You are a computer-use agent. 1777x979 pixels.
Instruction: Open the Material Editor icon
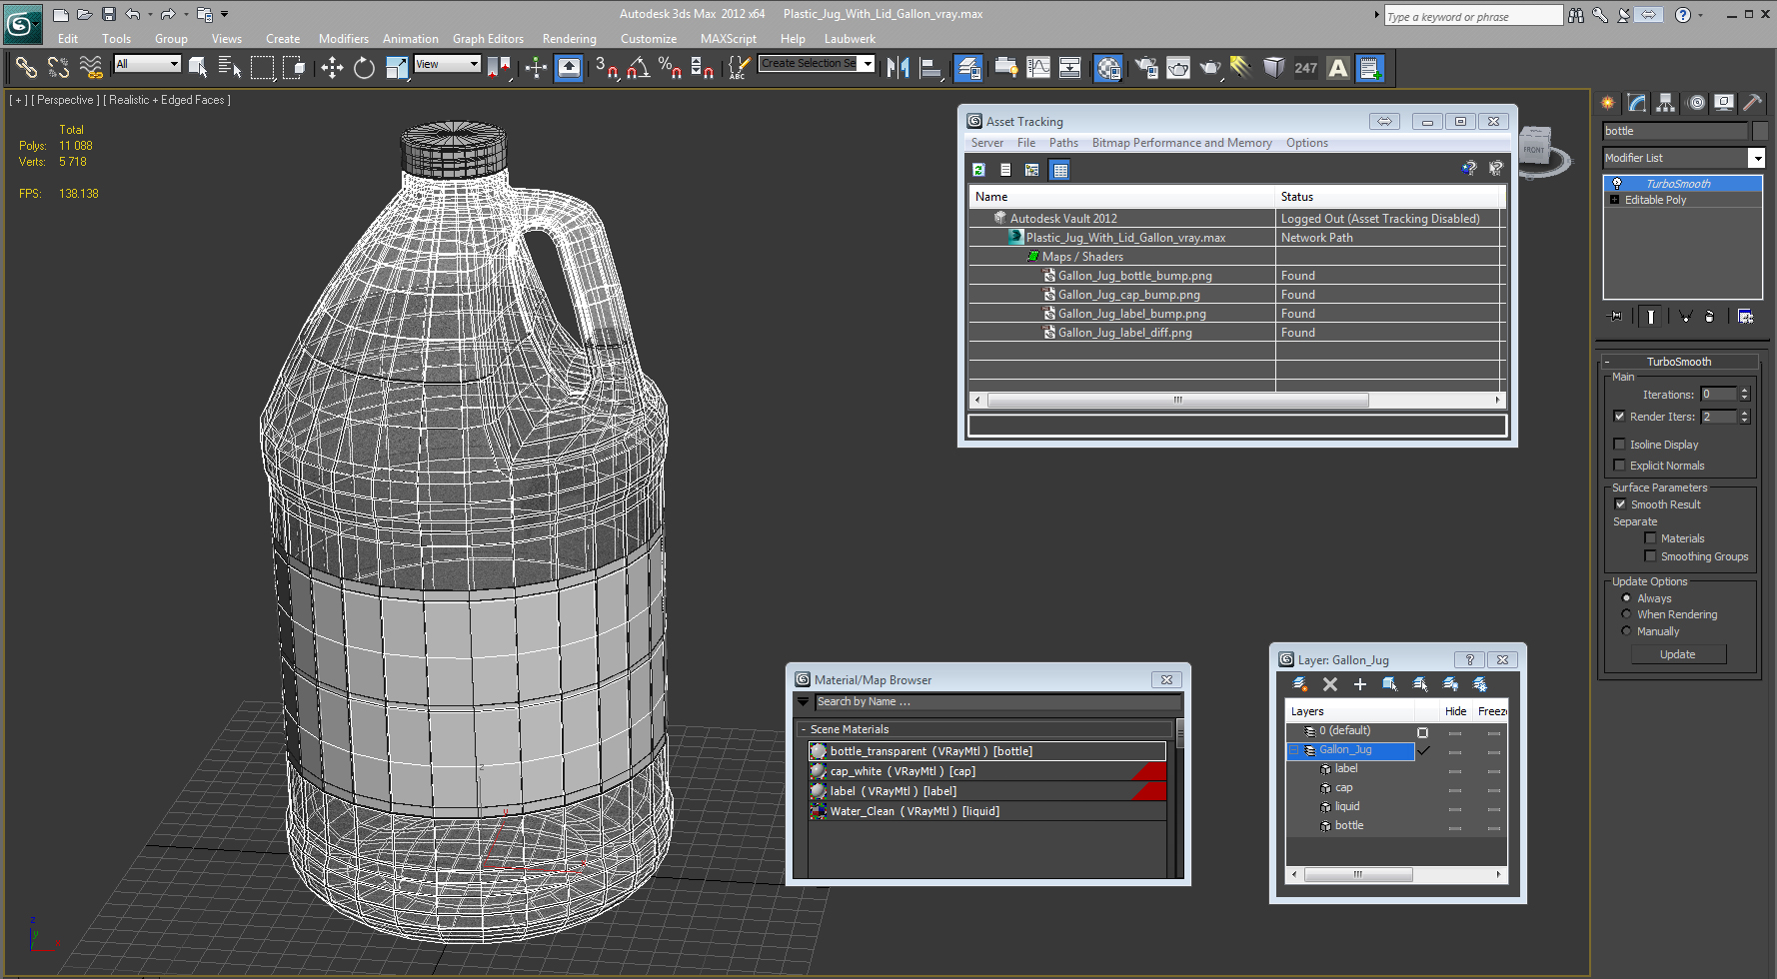click(x=1108, y=68)
